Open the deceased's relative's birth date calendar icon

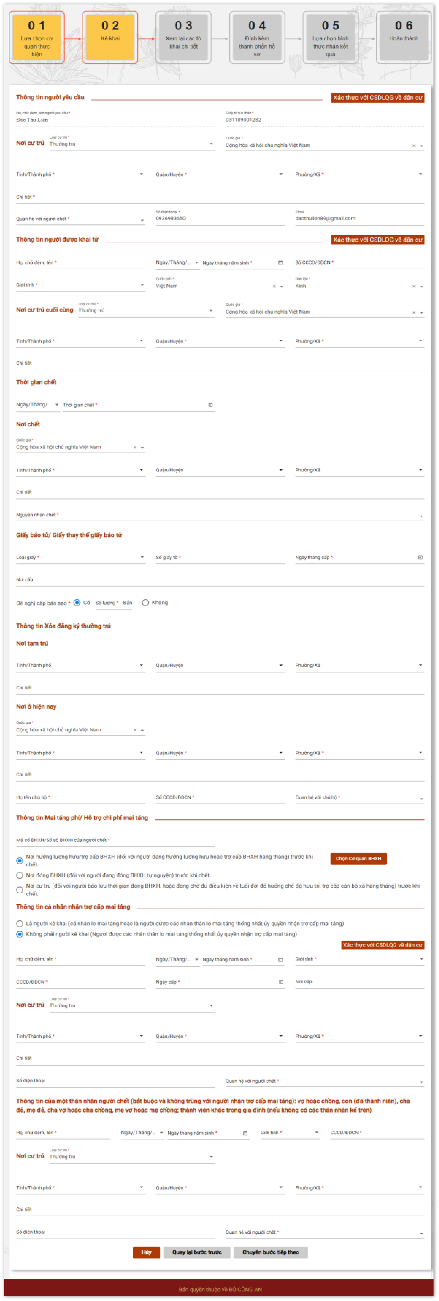(245, 1133)
